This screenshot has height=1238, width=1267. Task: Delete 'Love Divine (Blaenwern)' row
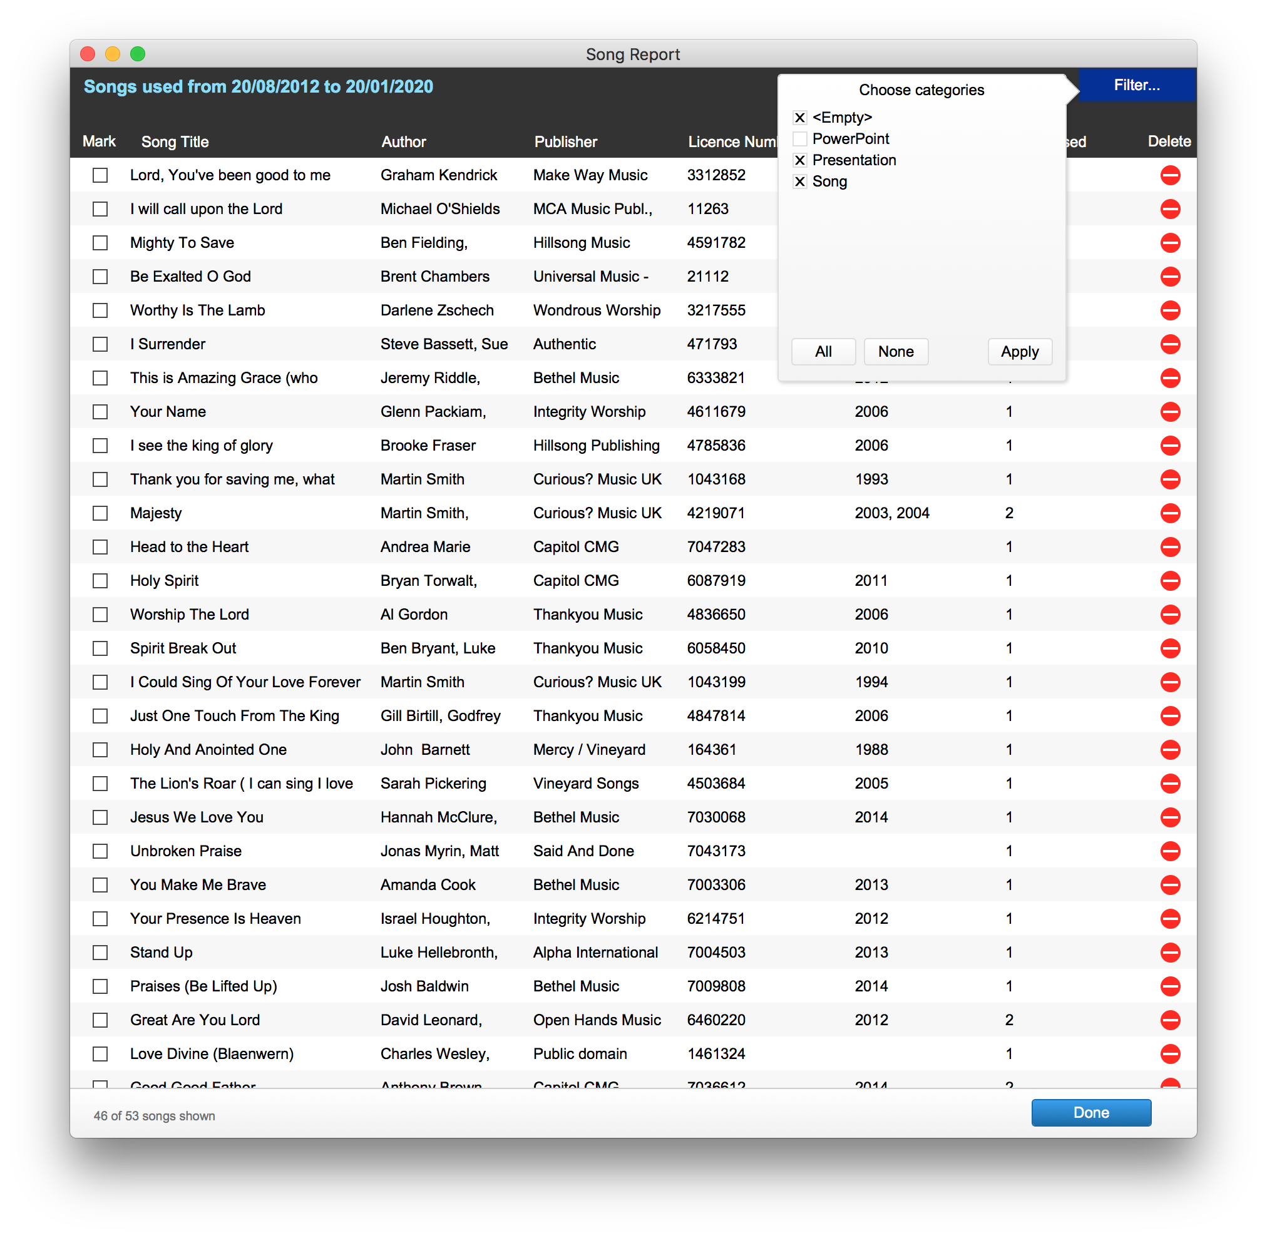pos(1170,1054)
